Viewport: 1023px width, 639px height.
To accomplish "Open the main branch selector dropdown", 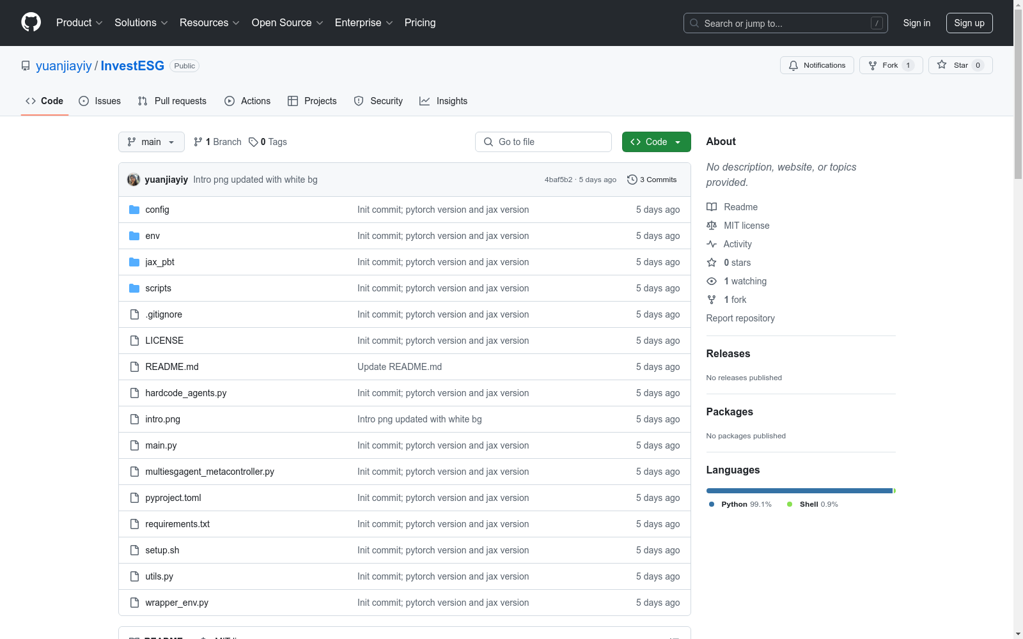I will coord(152,142).
